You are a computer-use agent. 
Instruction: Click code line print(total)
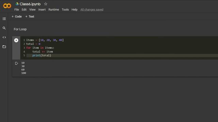(x=42, y=55)
